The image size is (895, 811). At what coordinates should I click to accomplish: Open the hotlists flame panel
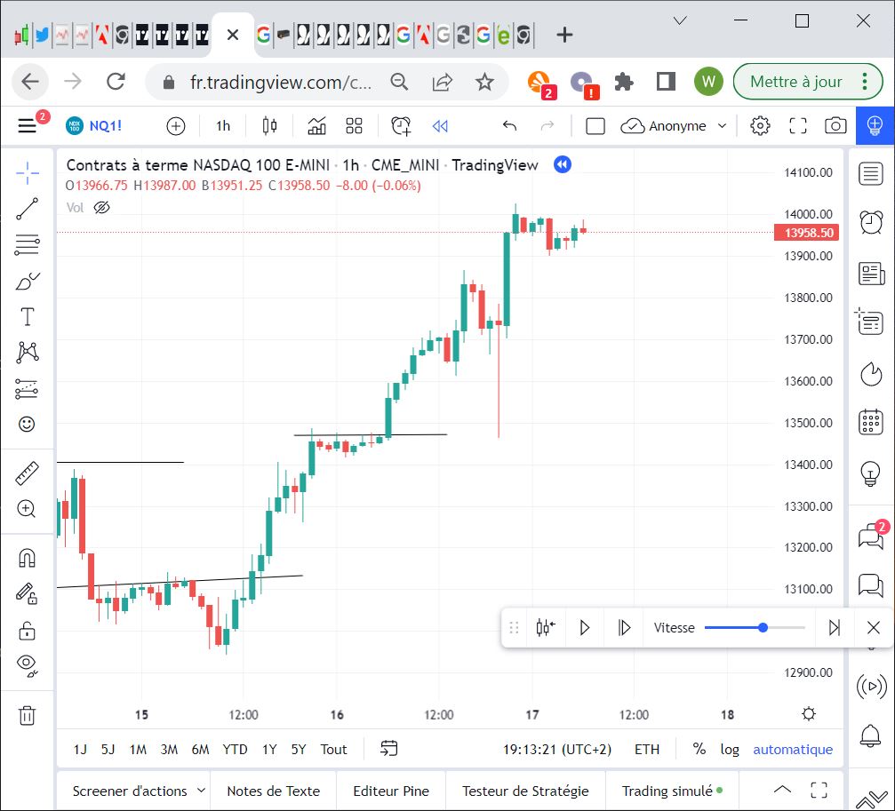click(x=870, y=375)
